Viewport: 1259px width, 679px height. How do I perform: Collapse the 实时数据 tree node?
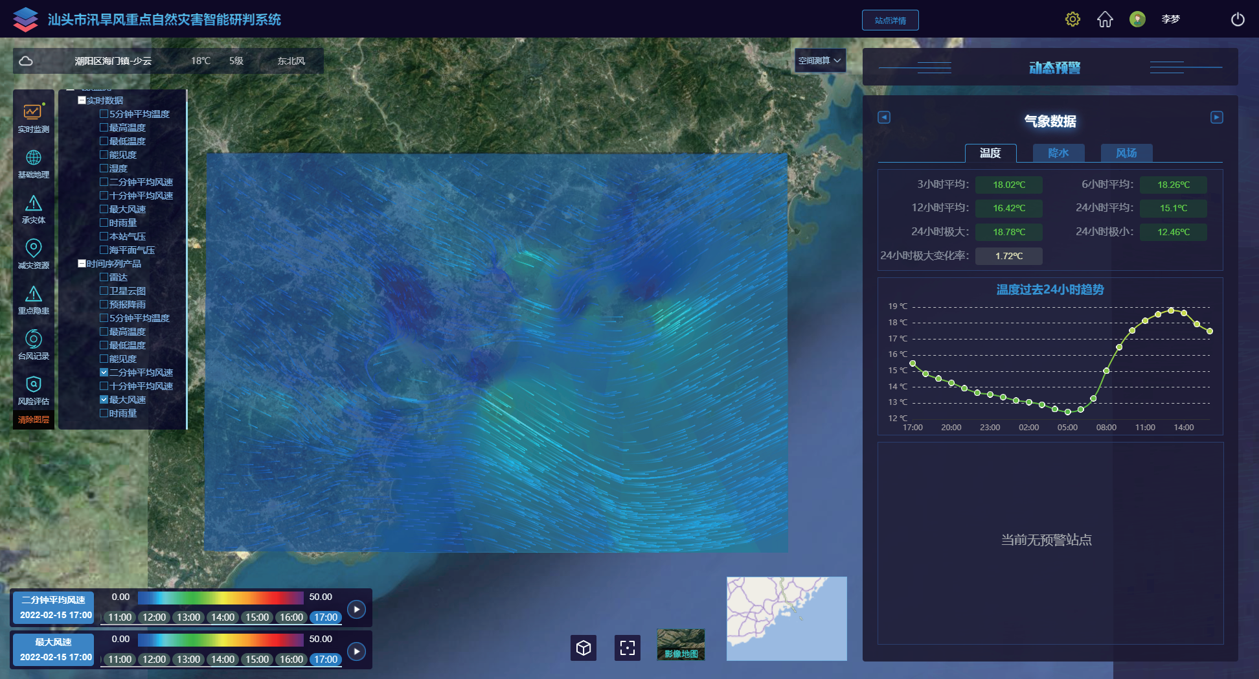coord(82,100)
